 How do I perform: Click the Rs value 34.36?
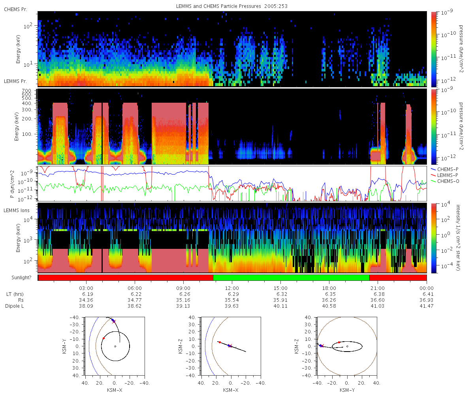(x=87, y=300)
